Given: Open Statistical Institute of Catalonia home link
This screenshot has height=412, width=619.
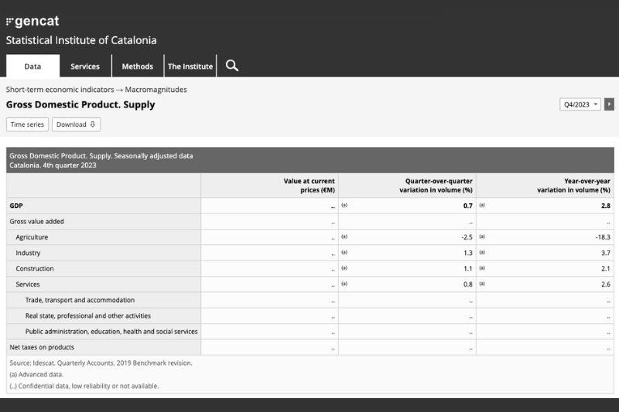Looking at the screenshot, I should tap(81, 40).
